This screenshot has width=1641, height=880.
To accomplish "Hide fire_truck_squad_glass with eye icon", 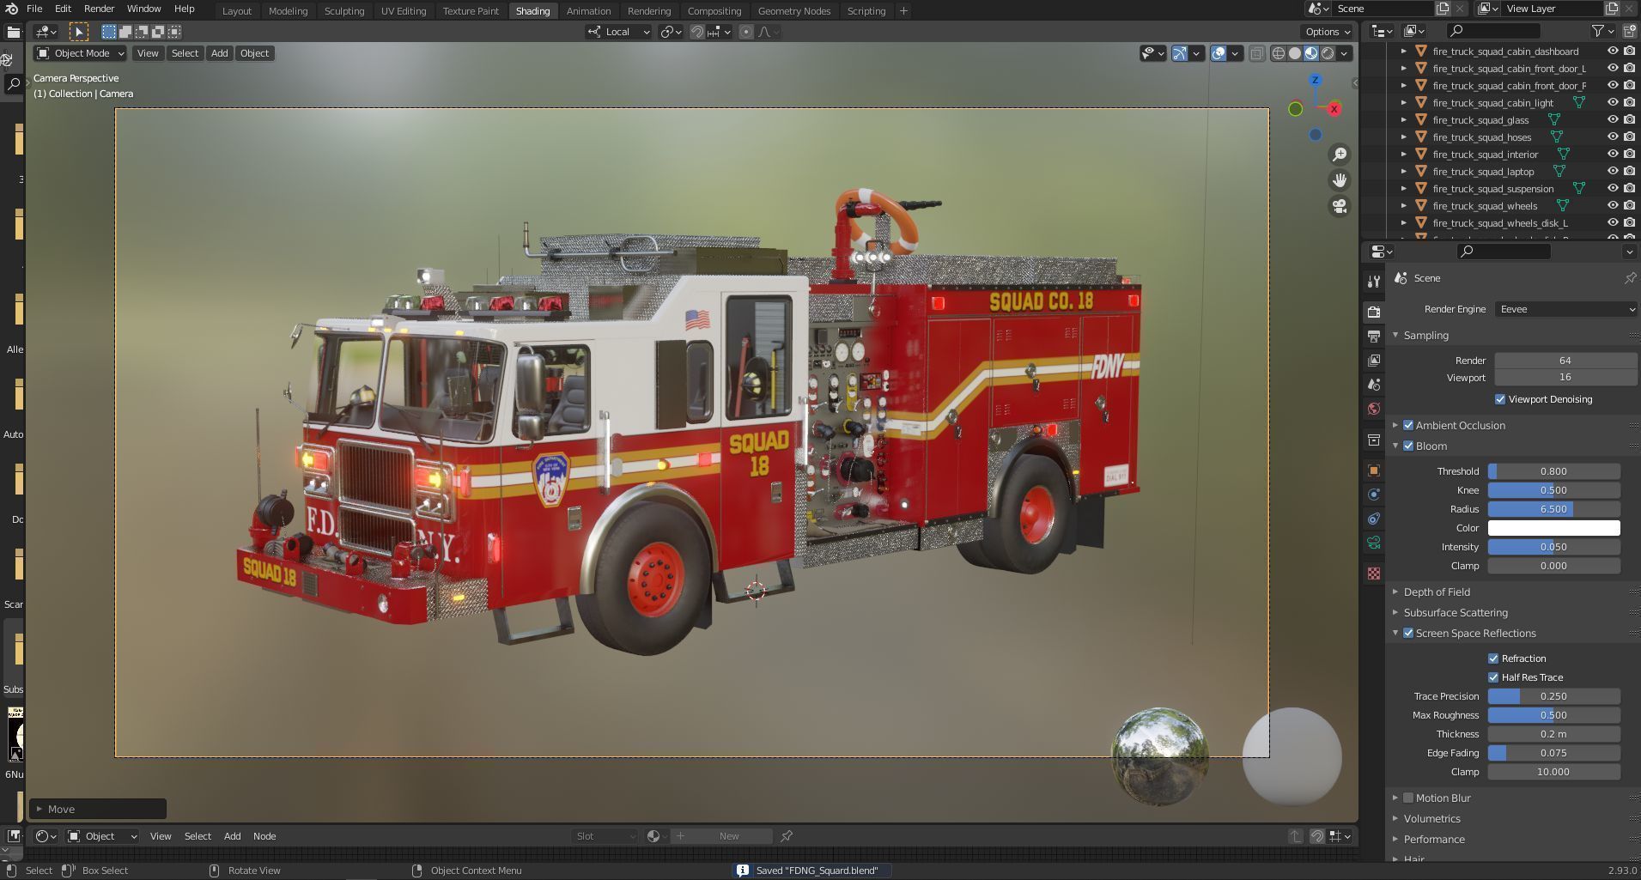I will coord(1613,119).
